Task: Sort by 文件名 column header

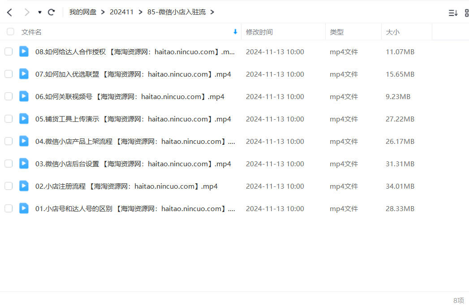Action: [x=31, y=32]
